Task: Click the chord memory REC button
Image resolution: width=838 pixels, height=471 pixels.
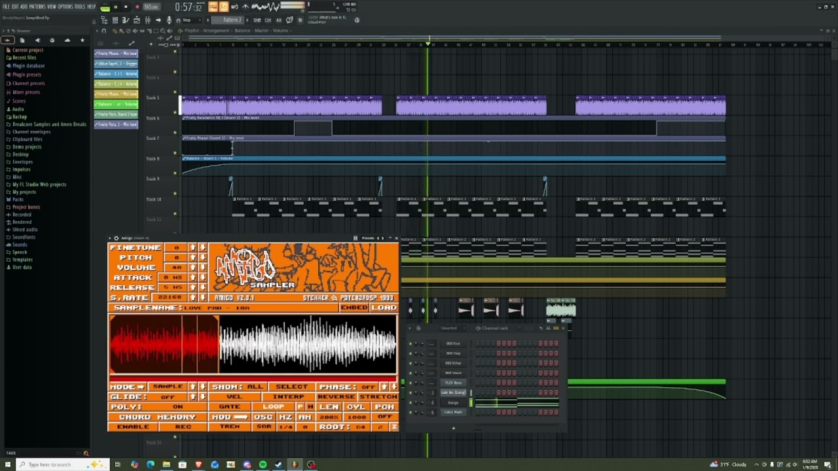Action: point(183,427)
